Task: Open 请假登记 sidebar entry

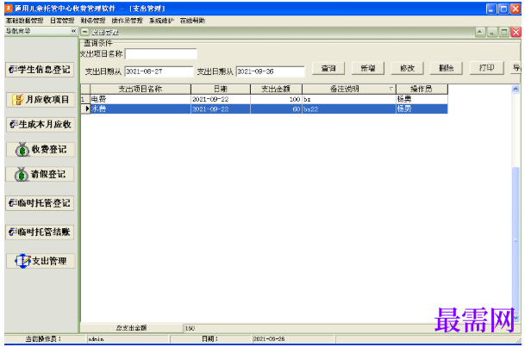Action: (x=40, y=175)
